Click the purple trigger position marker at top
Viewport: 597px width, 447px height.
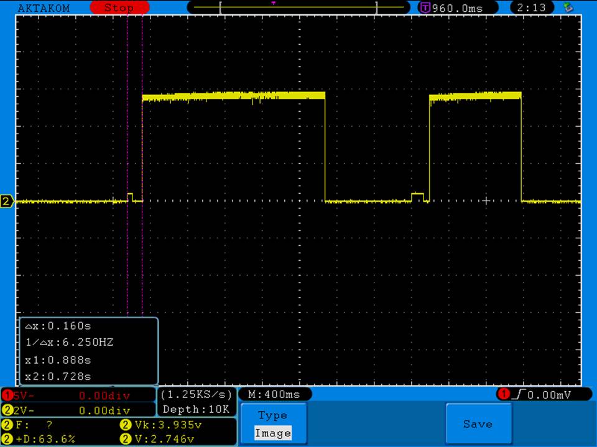coord(274,4)
